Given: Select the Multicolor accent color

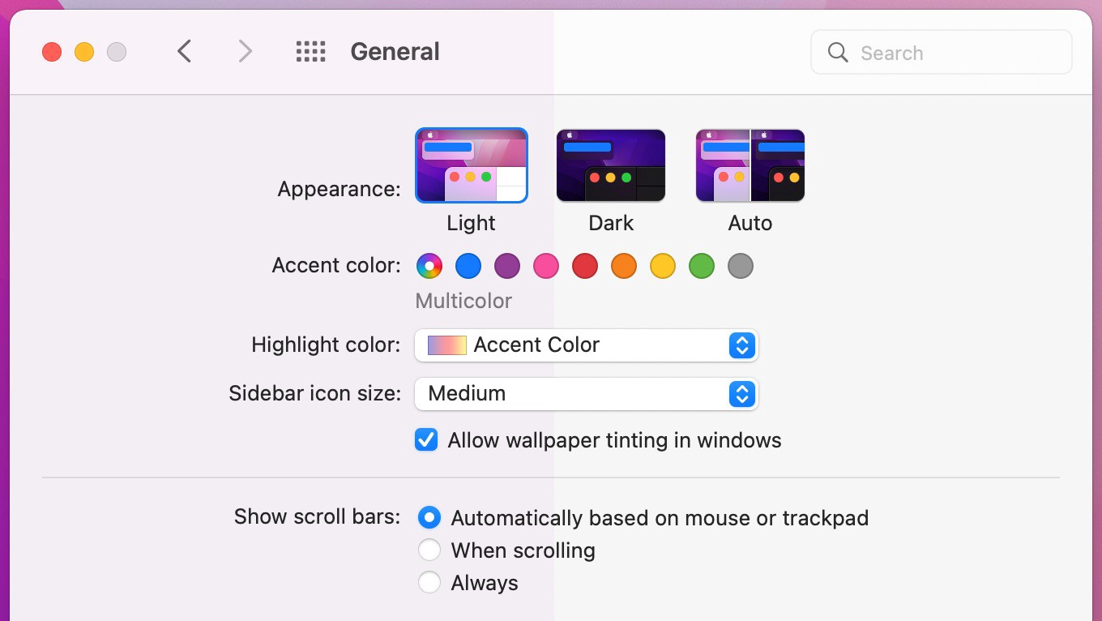Looking at the screenshot, I should (x=429, y=266).
